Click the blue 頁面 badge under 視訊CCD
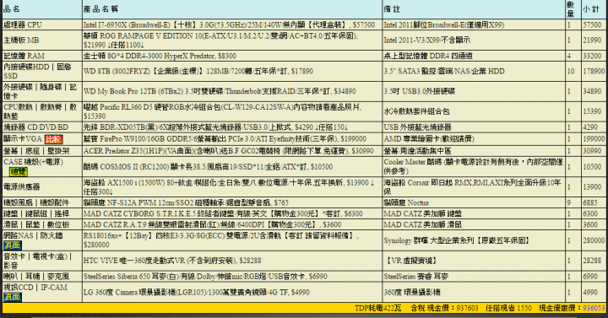This screenshot has width=608, height=318. (13, 297)
